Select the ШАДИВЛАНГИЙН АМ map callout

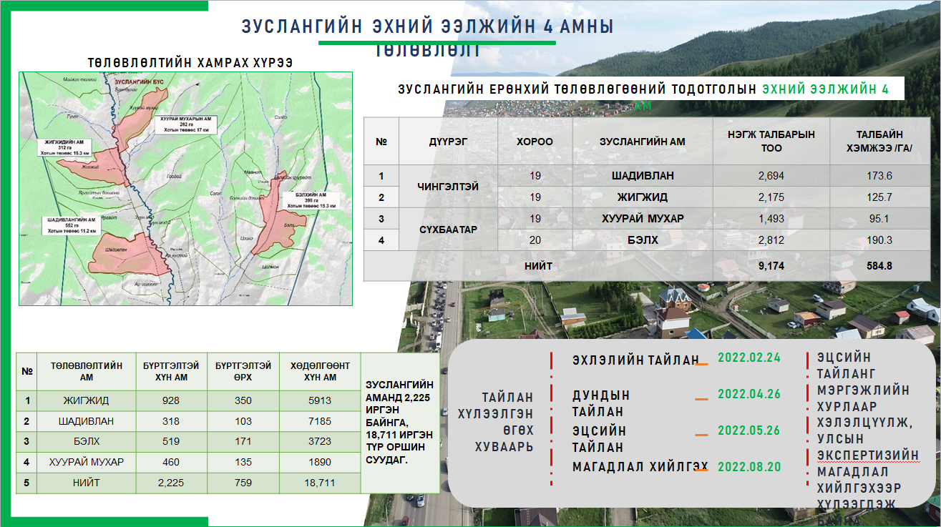[72, 225]
